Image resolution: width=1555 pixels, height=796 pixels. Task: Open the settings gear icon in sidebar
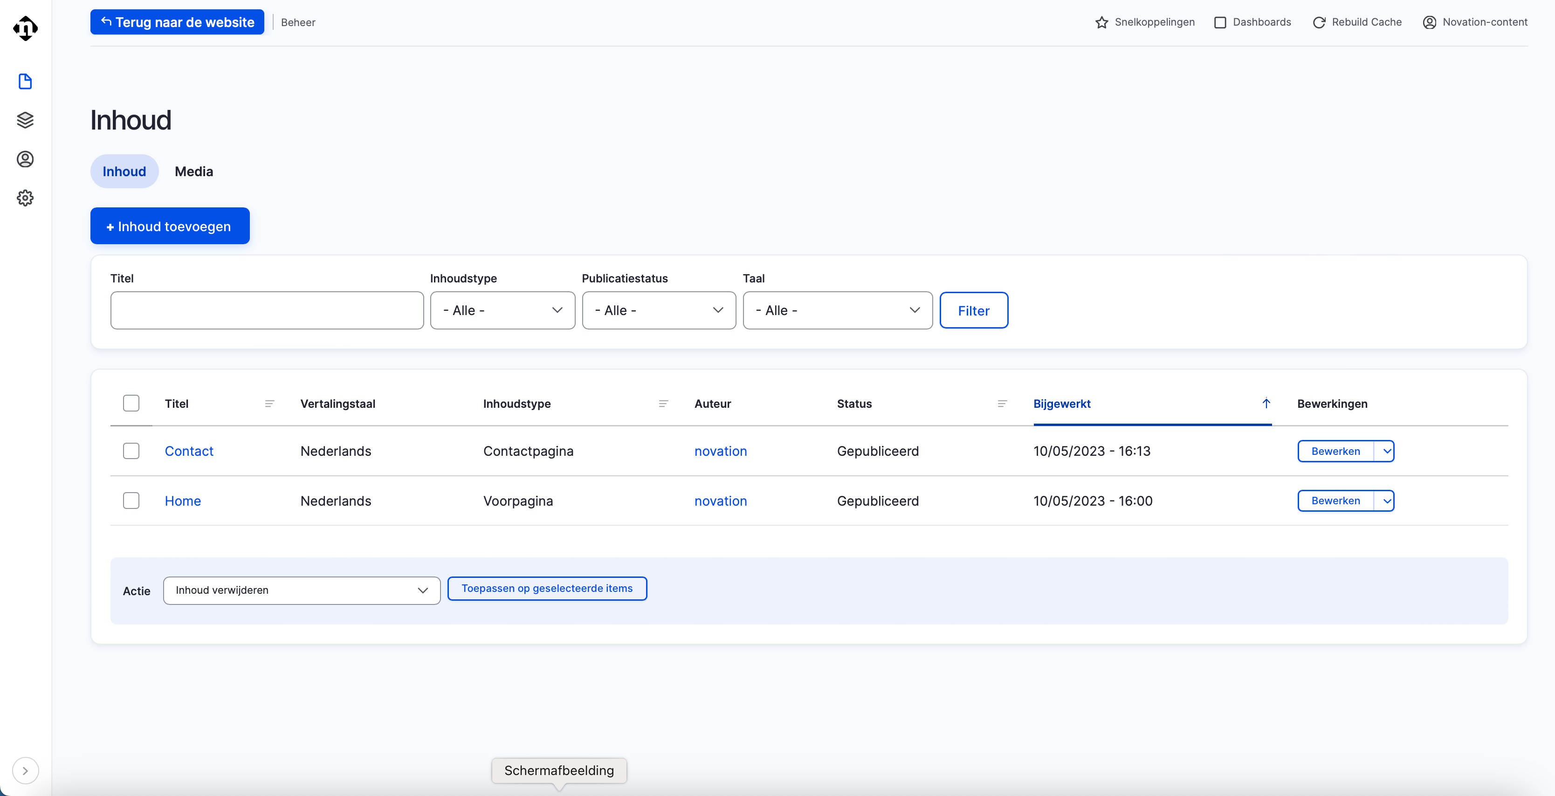(25, 198)
